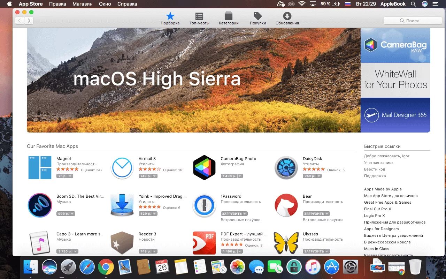Expand the Magnet 75 р. price dropdown arrow
This screenshot has width=446, height=279.
point(70,176)
